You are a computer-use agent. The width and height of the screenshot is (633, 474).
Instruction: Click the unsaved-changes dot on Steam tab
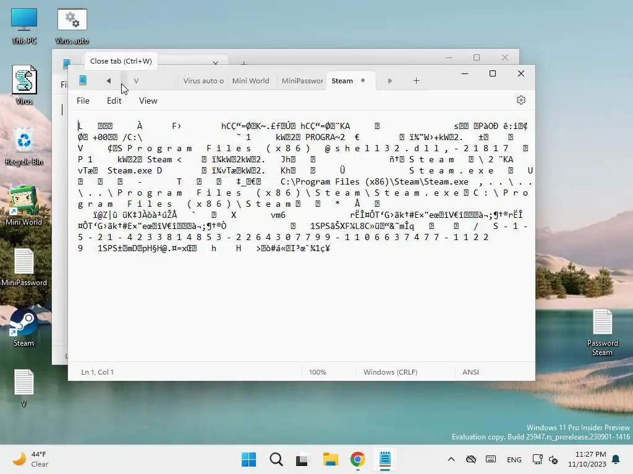coord(363,80)
